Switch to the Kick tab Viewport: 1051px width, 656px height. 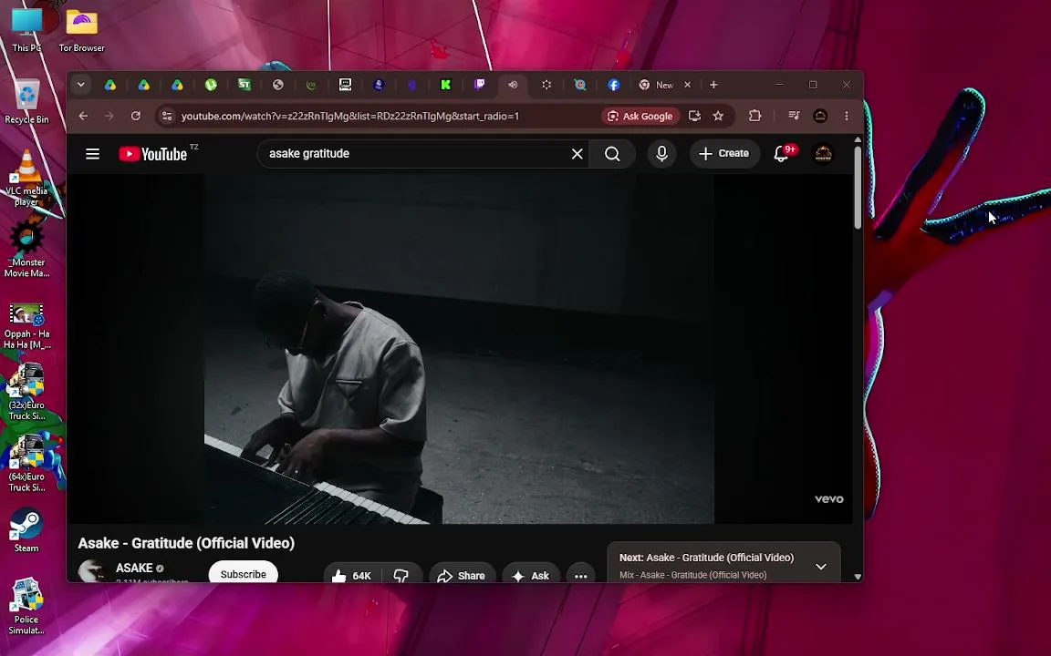(x=446, y=85)
